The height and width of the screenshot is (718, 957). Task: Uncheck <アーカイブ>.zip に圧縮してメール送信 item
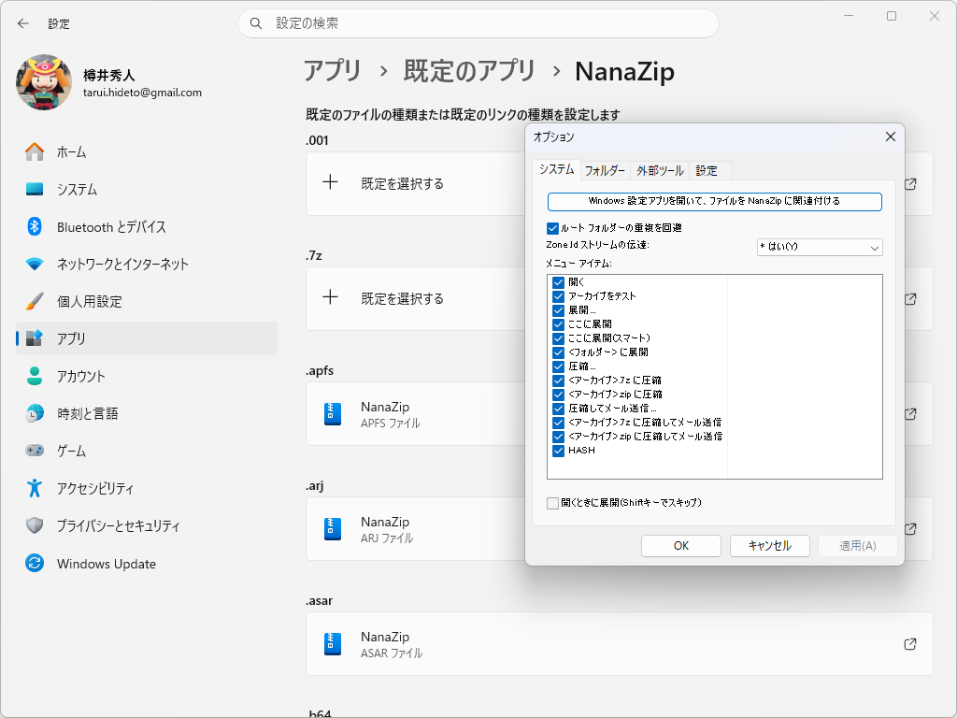pos(558,437)
